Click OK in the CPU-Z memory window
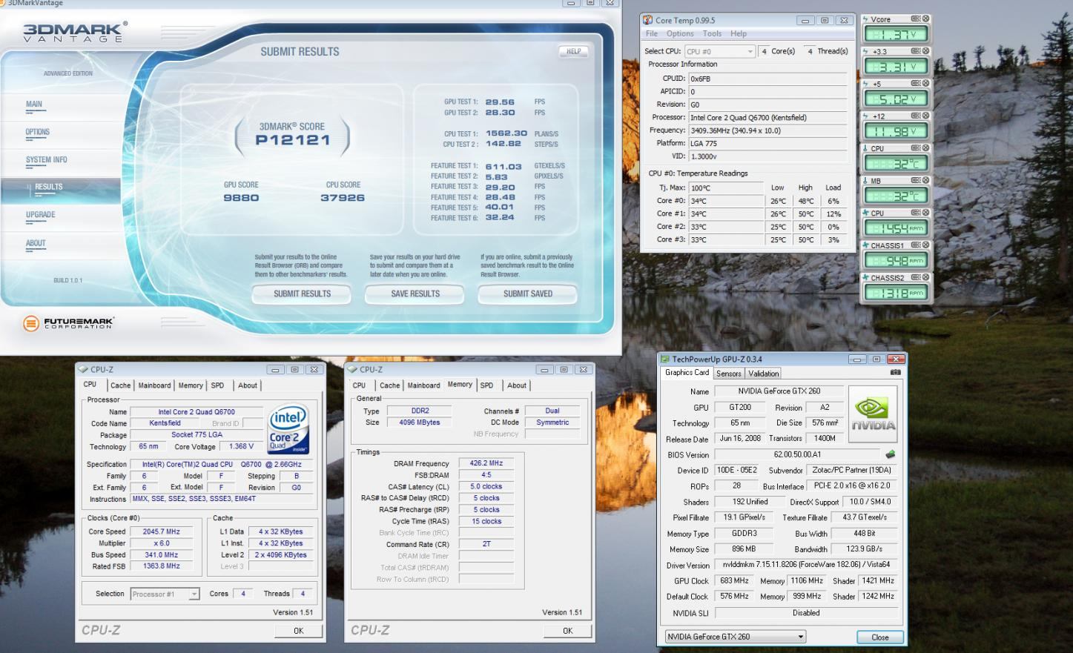The width and height of the screenshot is (1073, 653). coord(567,631)
